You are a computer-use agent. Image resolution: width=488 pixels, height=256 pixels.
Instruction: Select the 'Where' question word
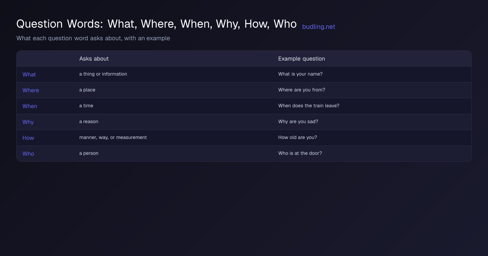(31, 90)
